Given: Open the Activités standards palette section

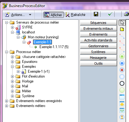Looking at the screenshot, I should coord(98,40).
